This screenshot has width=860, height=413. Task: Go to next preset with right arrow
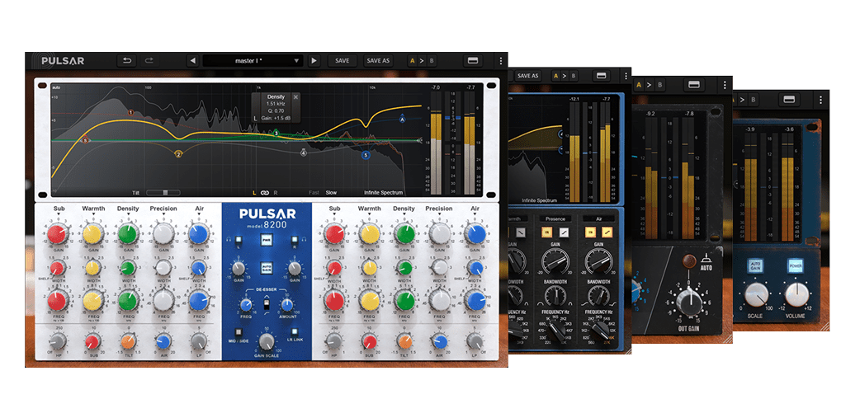314,61
